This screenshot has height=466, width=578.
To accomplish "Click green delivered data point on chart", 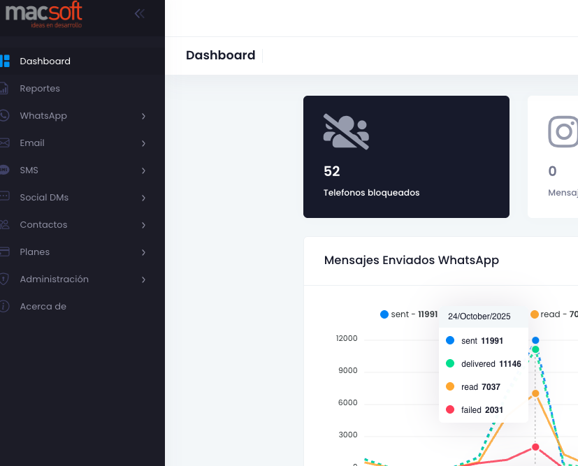I will click(535, 349).
